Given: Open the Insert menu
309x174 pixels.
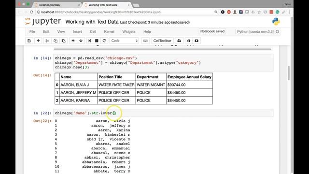Looking at the screenshot, I should pyautogui.click(x=77, y=31).
